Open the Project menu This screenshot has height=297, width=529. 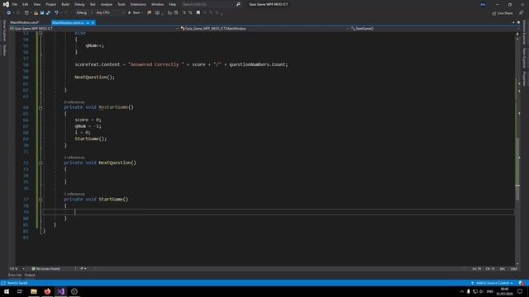(51, 4)
